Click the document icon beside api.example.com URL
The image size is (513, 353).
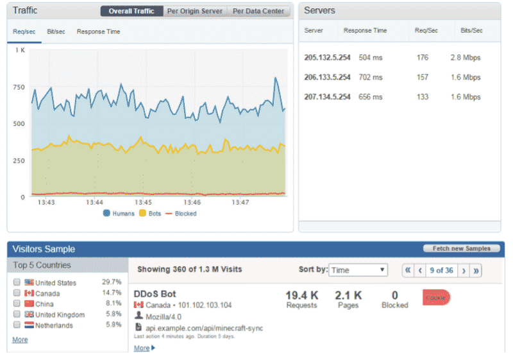pos(138,327)
